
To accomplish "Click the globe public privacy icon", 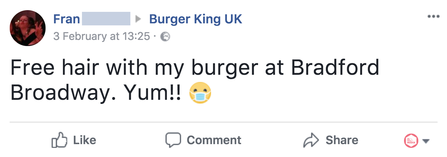I will pyautogui.click(x=165, y=37).
